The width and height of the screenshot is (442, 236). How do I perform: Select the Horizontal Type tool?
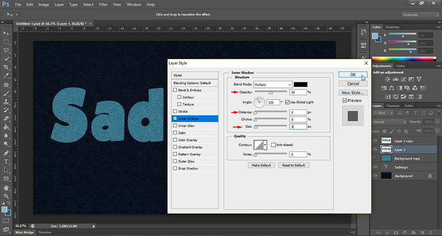click(6, 162)
